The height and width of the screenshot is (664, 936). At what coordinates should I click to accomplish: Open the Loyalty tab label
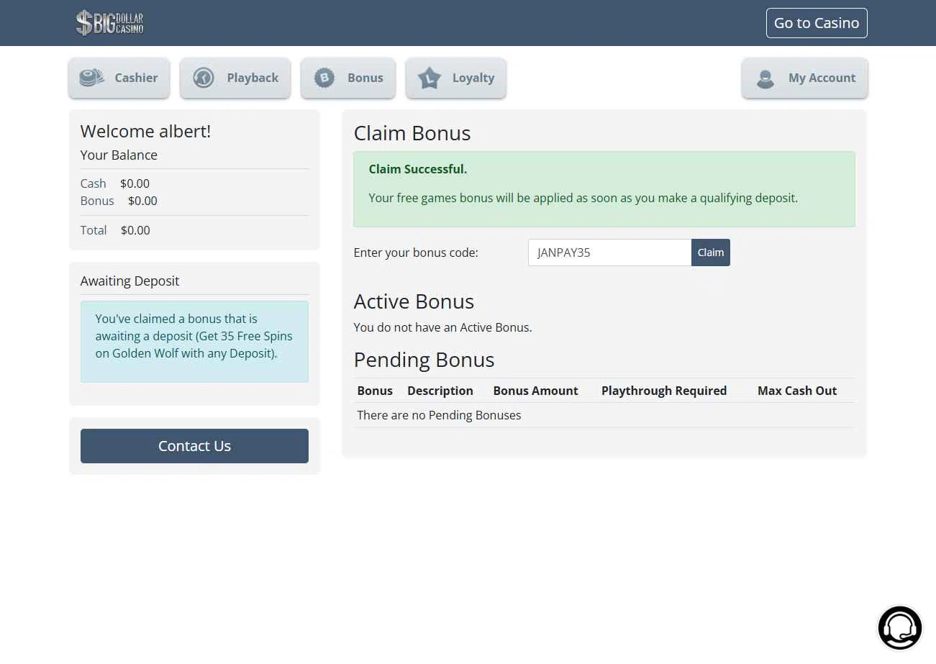tap(473, 78)
